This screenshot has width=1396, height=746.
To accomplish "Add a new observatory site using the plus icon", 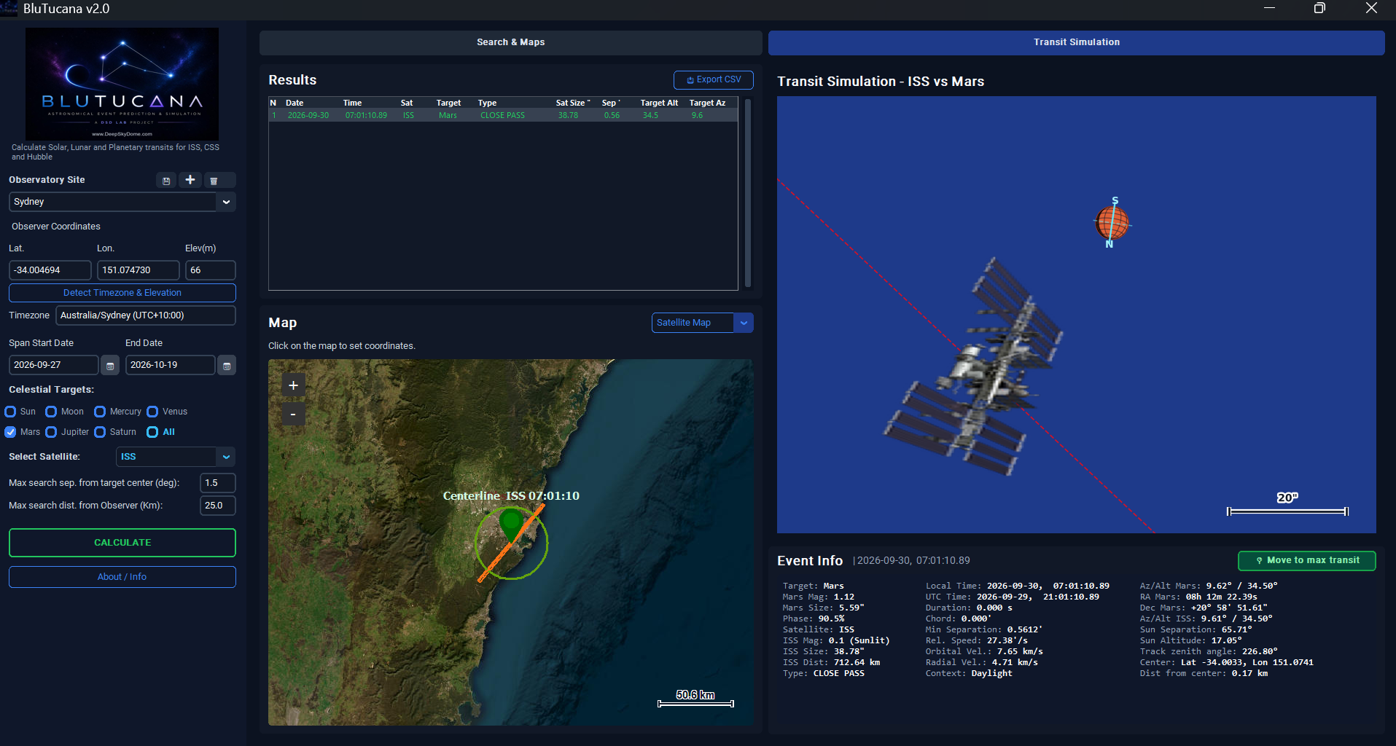I will [190, 180].
